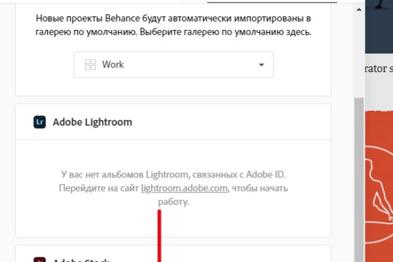Click the Adobe Lightroom Lr icon

tap(39, 122)
